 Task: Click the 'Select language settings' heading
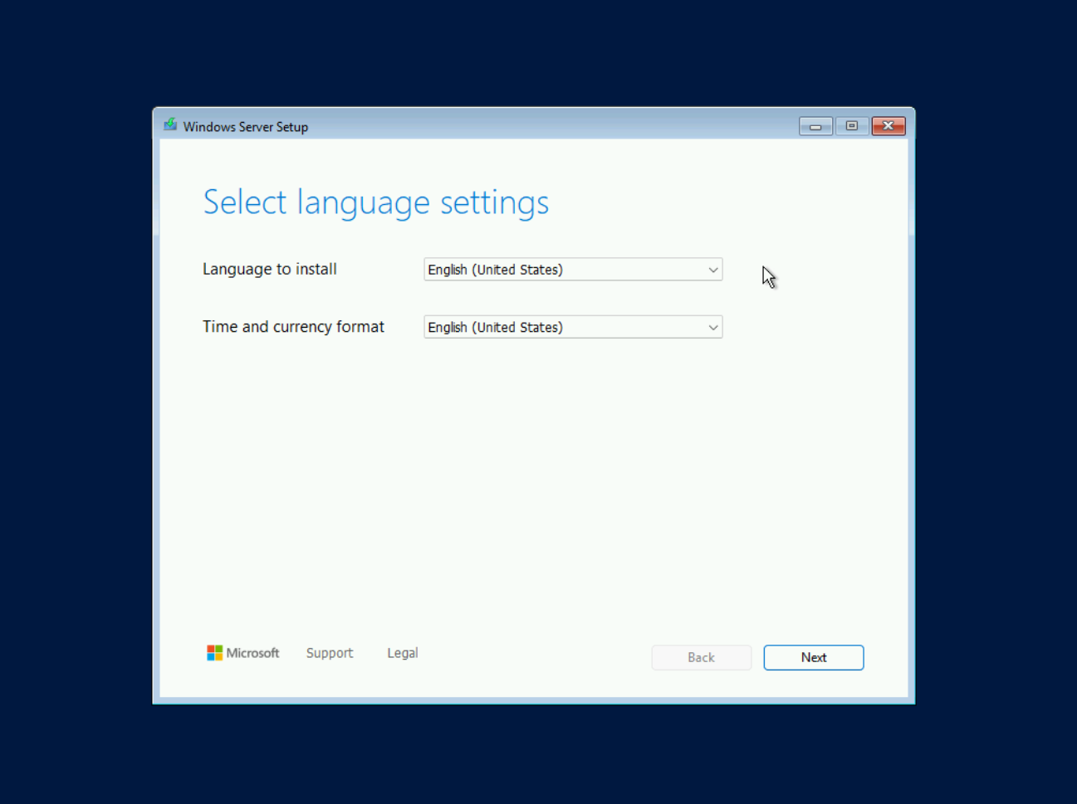[x=376, y=202]
